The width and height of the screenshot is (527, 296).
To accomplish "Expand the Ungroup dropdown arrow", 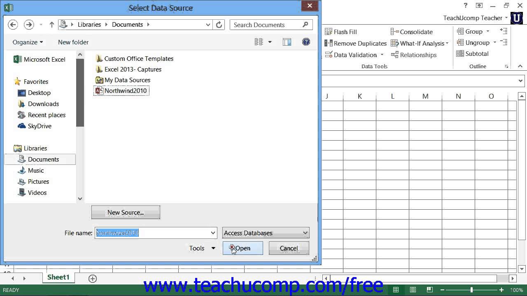I will tap(494, 43).
